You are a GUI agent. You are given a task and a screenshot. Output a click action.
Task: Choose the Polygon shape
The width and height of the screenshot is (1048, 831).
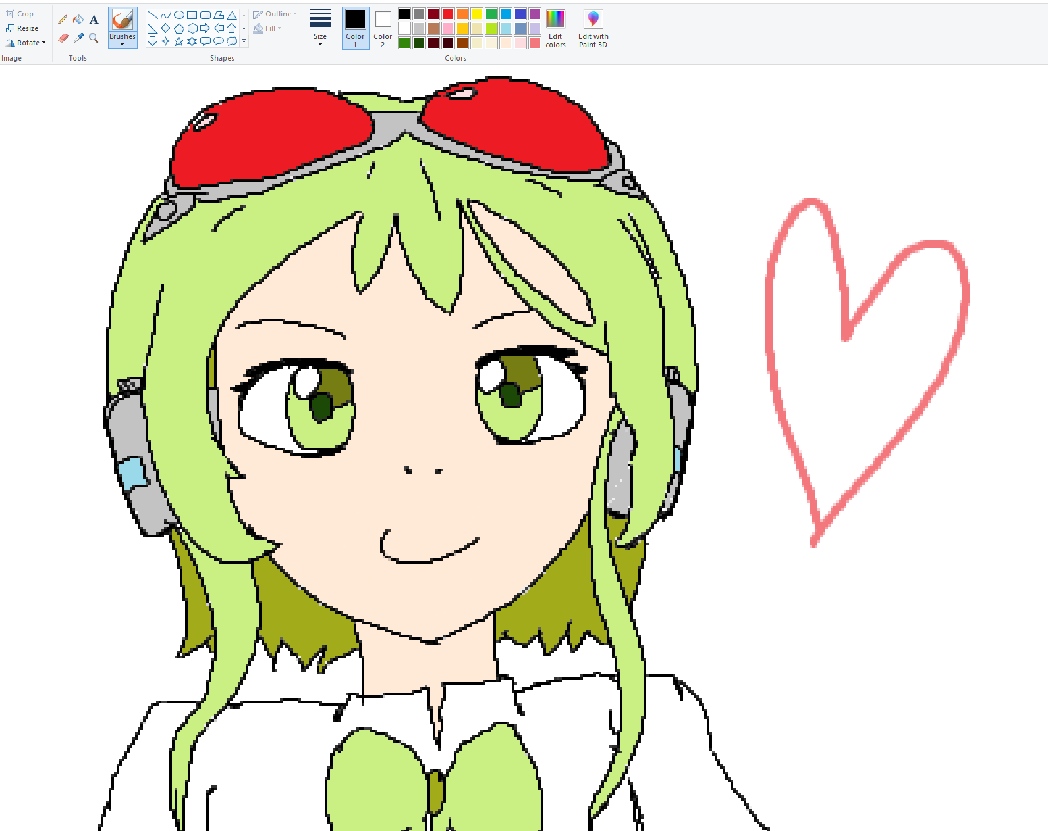pyautogui.click(x=219, y=15)
